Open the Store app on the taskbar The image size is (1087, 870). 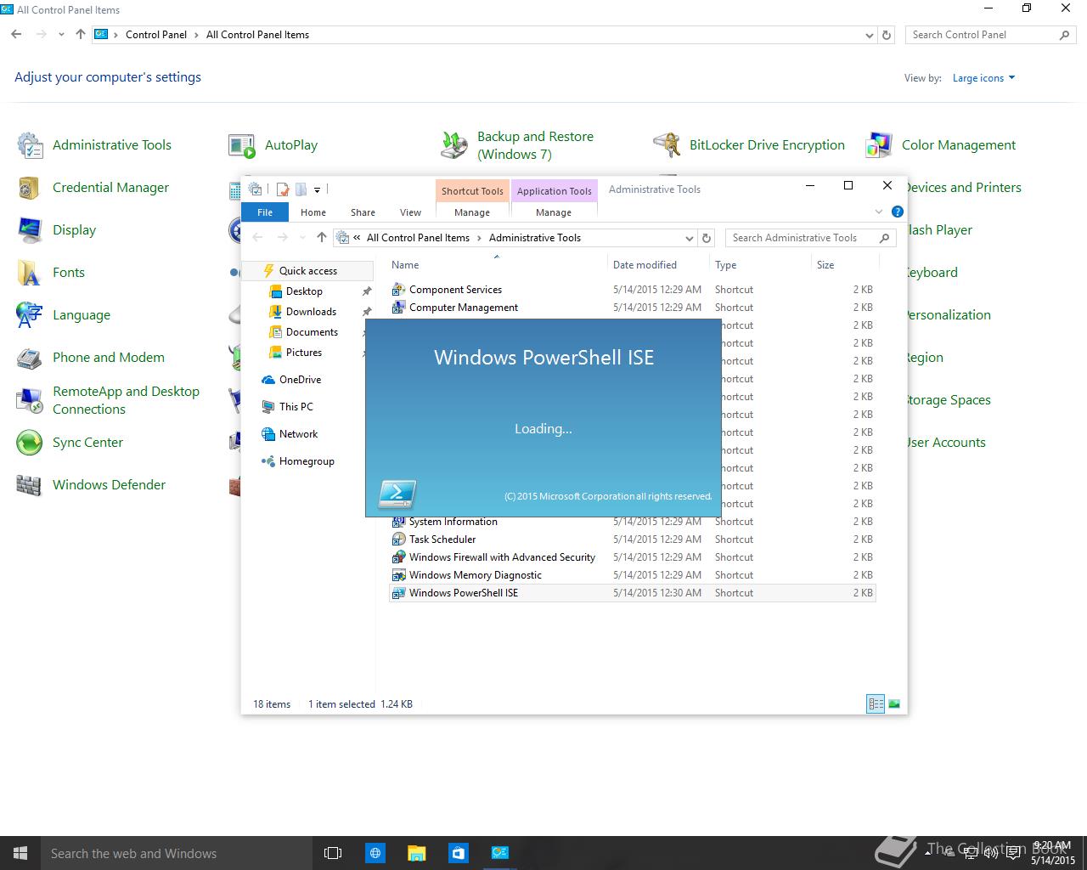(459, 853)
